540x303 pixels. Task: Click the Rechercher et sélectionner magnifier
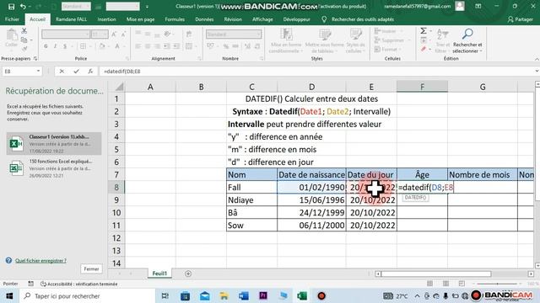pos(467,34)
